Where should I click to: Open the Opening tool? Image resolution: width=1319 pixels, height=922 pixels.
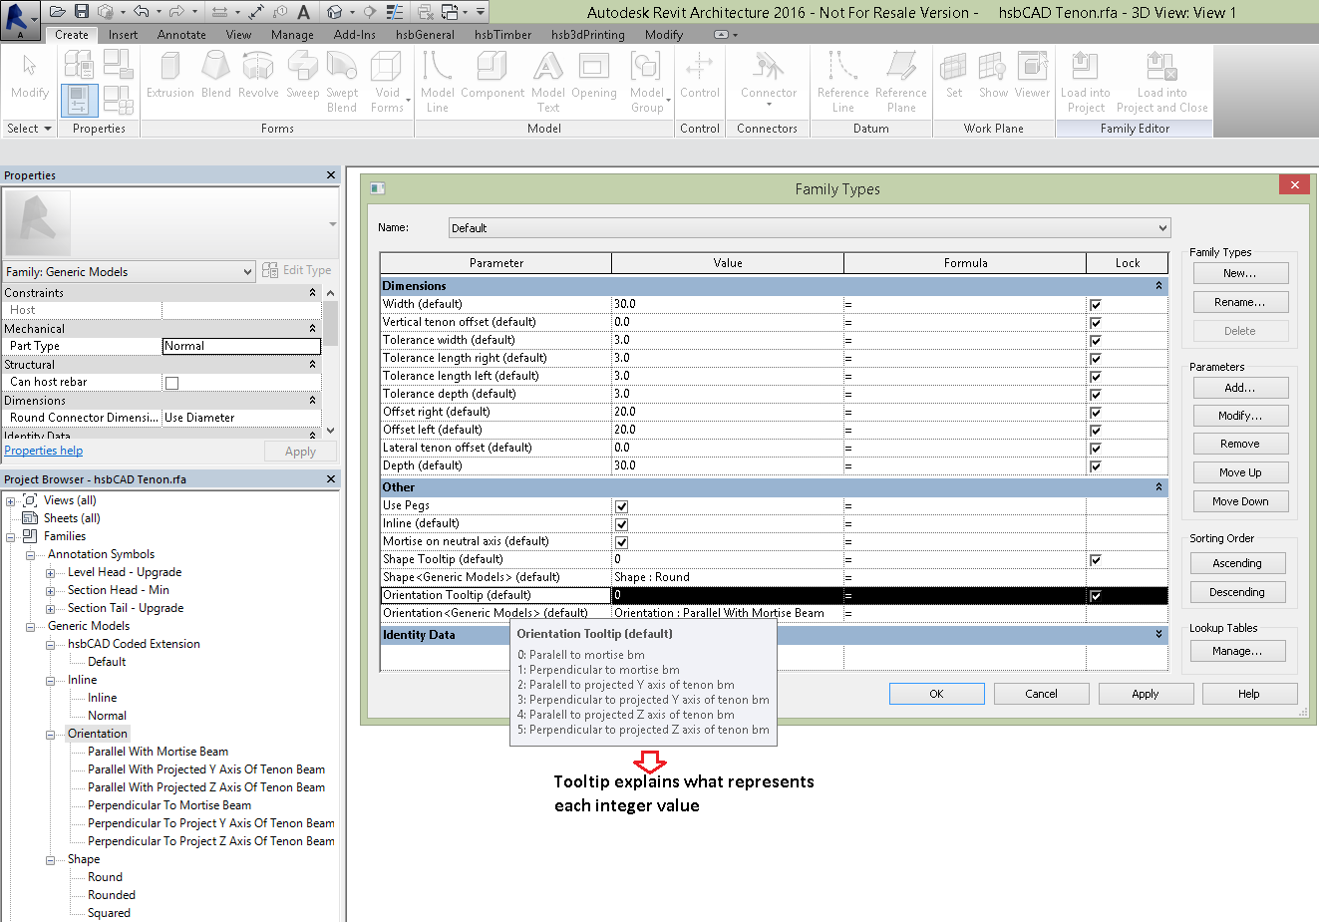595,80
